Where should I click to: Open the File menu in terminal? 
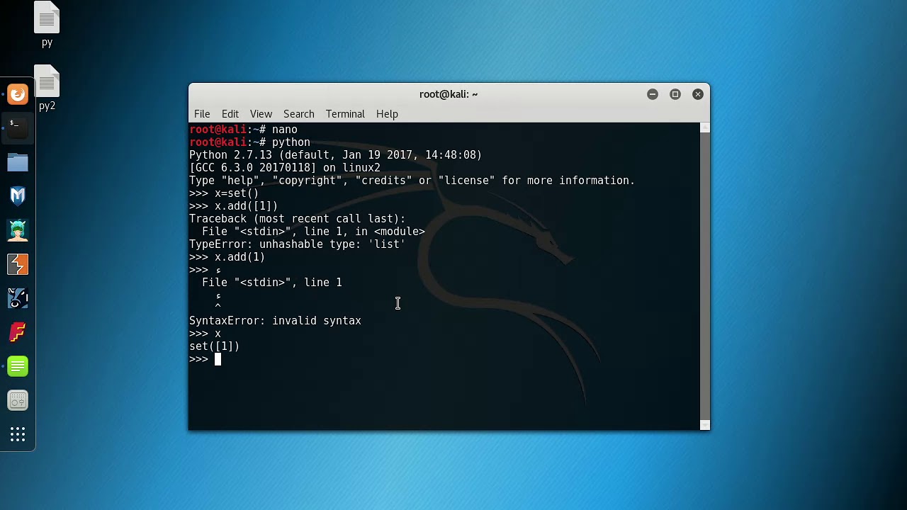(x=202, y=114)
